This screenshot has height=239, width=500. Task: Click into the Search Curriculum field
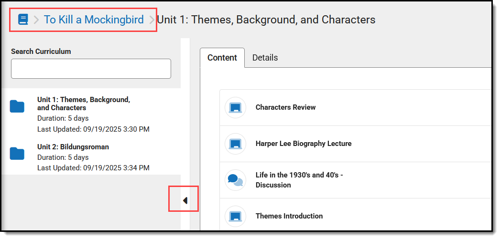91,69
